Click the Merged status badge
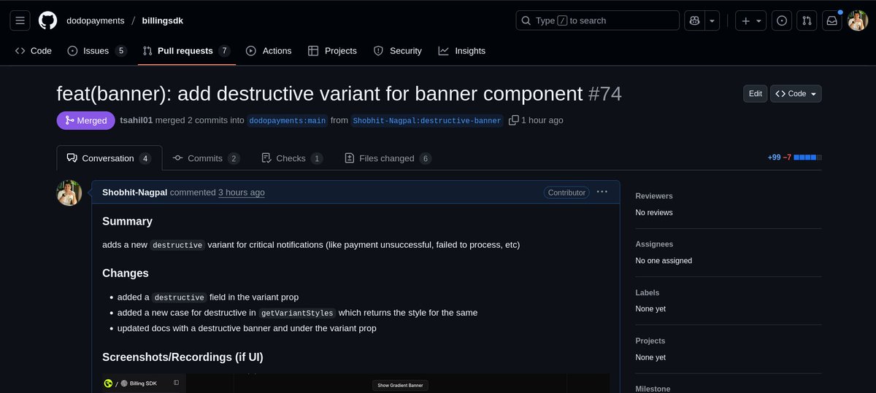 pyautogui.click(x=85, y=120)
